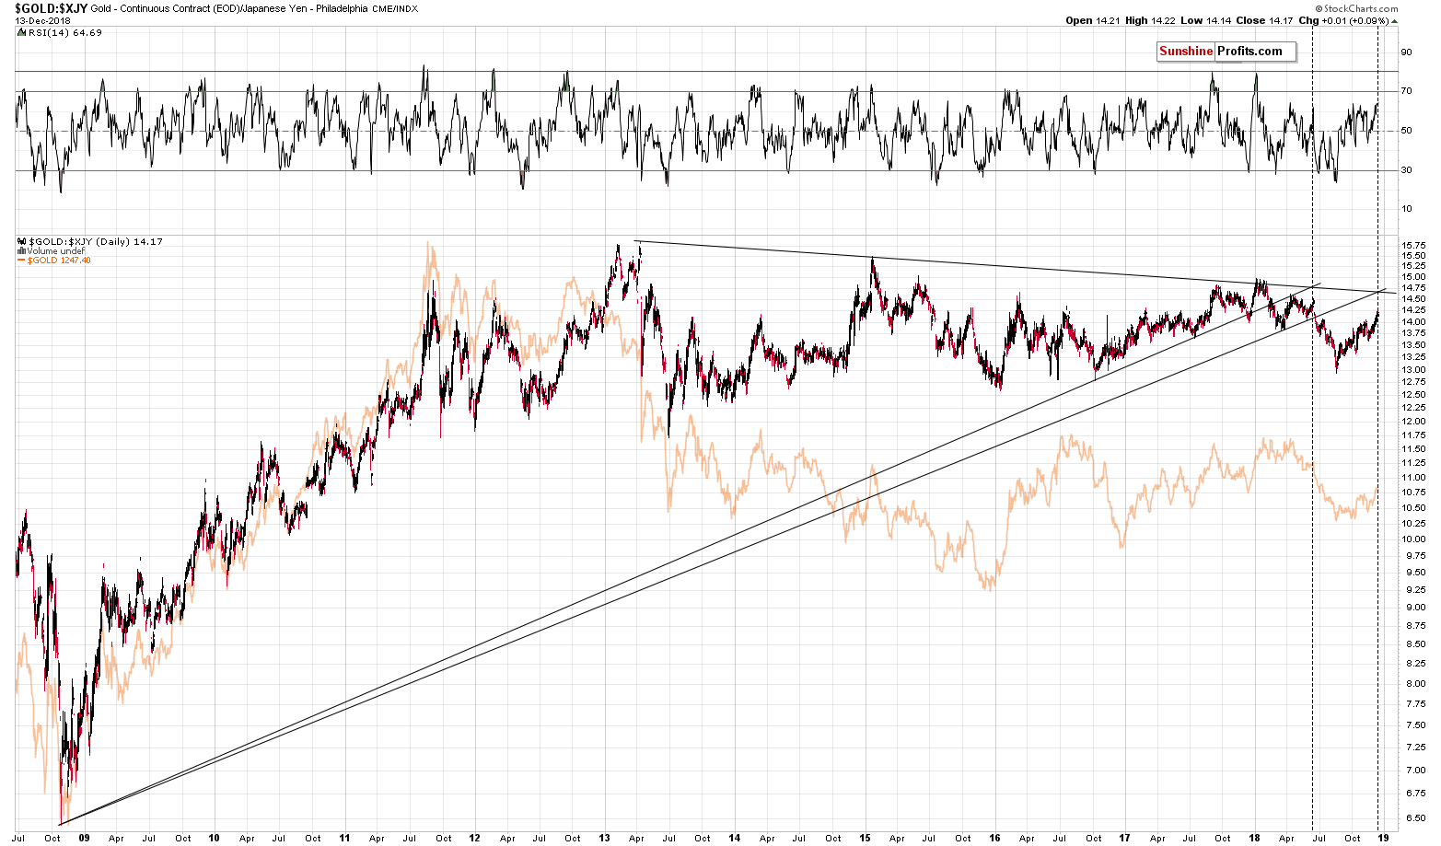Image resolution: width=1441 pixels, height=846 pixels.
Task: Click the price axis value 12.00
Action: (x=1412, y=422)
